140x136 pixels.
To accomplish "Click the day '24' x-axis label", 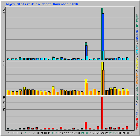I will [x=103, y=133].
